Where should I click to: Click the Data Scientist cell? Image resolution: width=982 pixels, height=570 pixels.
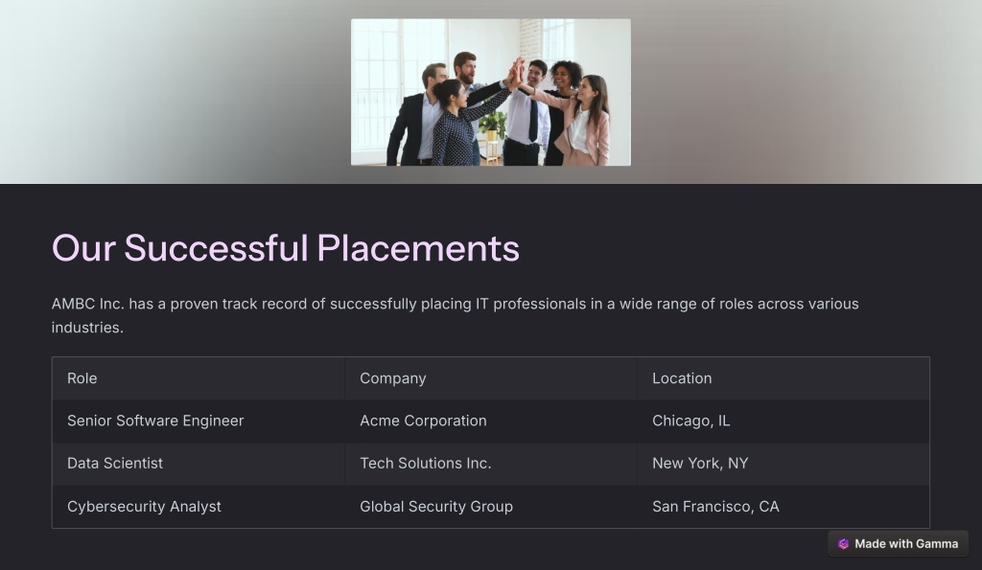198,464
